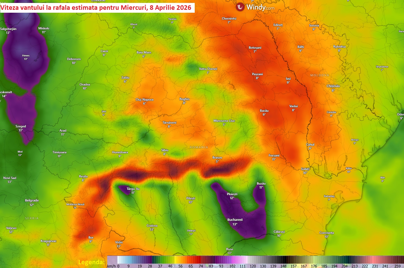
Task: Click the MOLDOVA country label
Action: (x=320, y=75)
